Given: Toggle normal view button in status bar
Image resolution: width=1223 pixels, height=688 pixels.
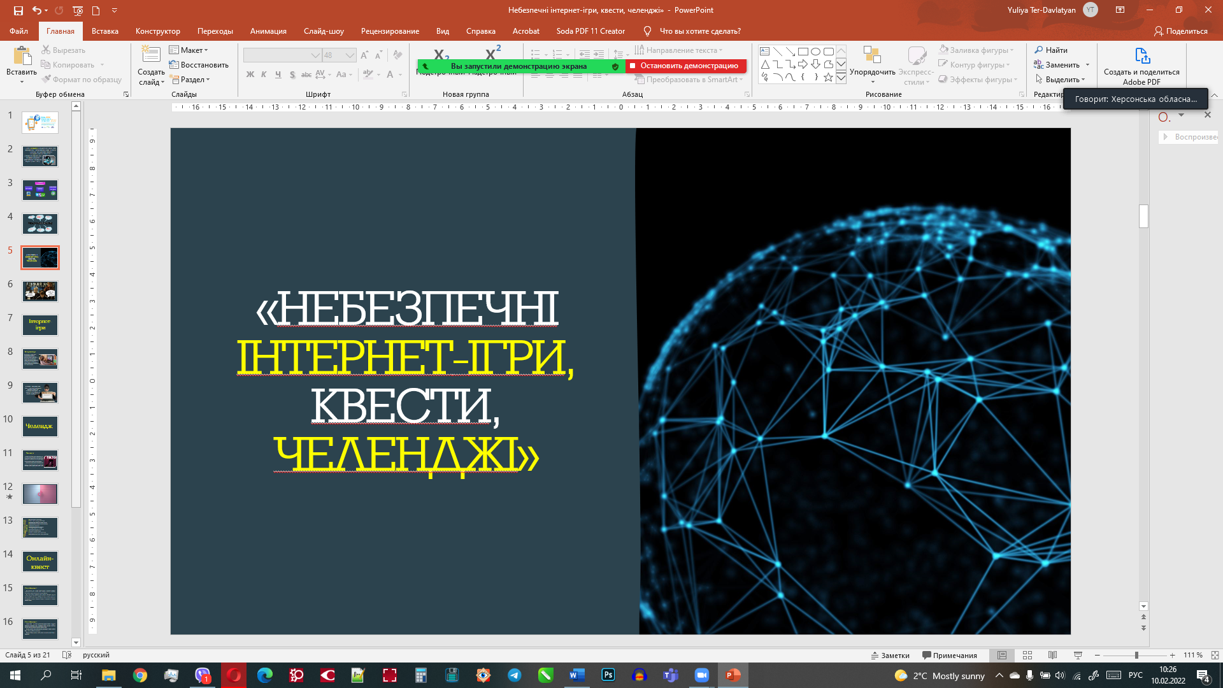Looking at the screenshot, I should click(x=1001, y=655).
